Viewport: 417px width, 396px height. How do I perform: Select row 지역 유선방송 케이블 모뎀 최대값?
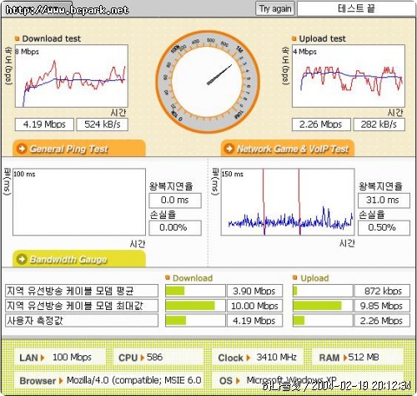(x=82, y=306)
